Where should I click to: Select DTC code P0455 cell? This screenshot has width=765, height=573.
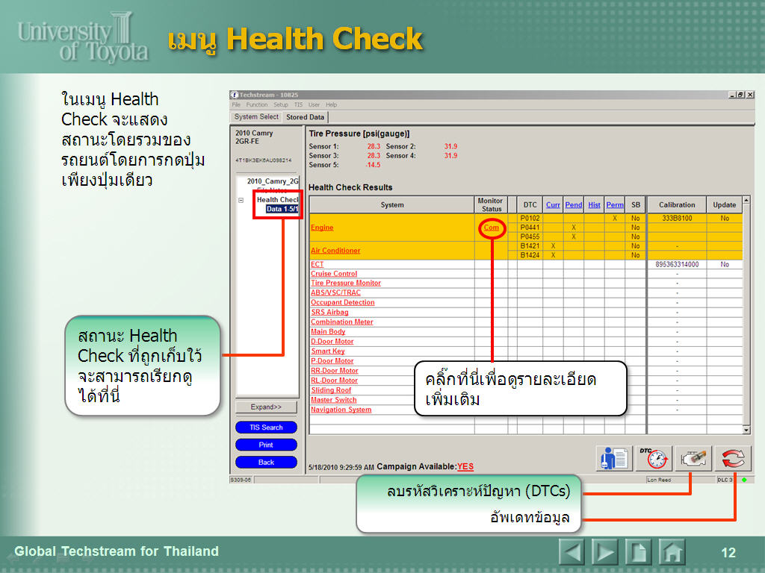pyautogui.click(x=530, y=237)
